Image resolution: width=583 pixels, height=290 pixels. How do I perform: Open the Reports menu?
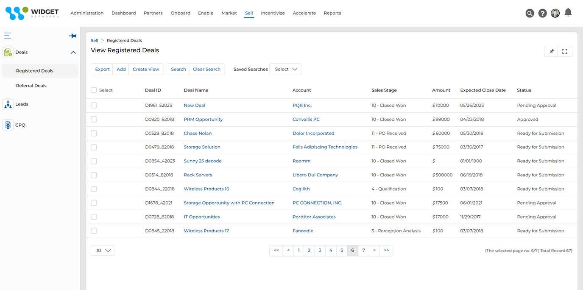(332, 13)
